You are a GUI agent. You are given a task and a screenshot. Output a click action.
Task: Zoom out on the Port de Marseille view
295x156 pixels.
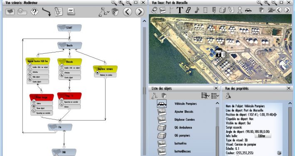coord(274,2)
